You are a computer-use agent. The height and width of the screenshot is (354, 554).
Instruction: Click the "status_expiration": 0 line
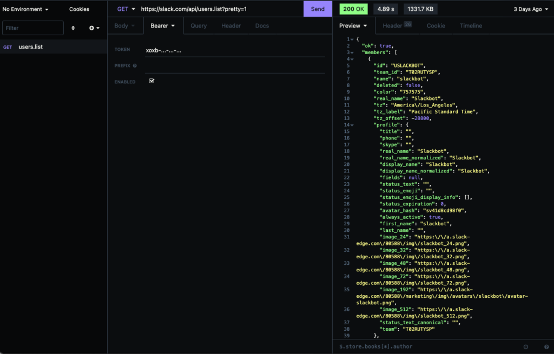coord(413,204)
